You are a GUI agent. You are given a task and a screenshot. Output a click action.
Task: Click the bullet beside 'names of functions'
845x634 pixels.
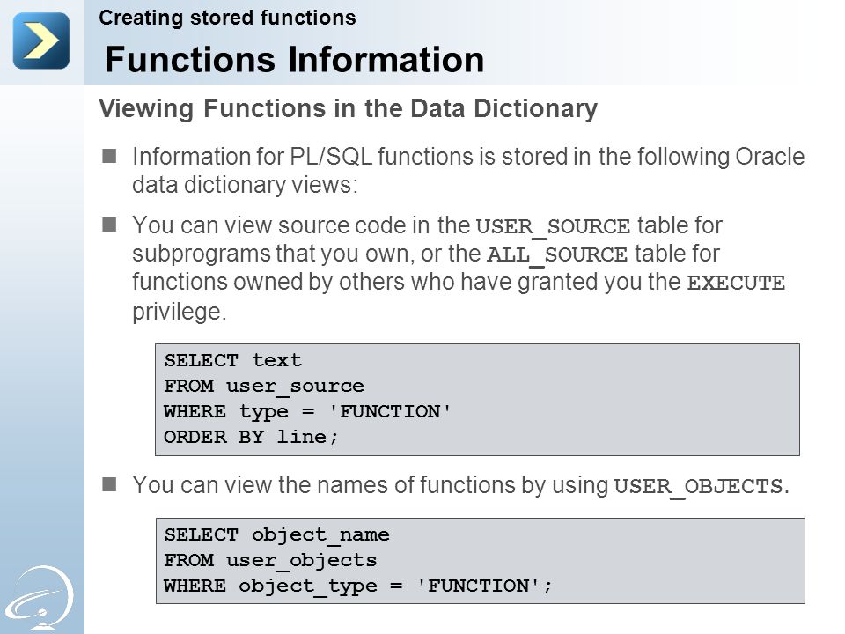[x=109, y=484]
